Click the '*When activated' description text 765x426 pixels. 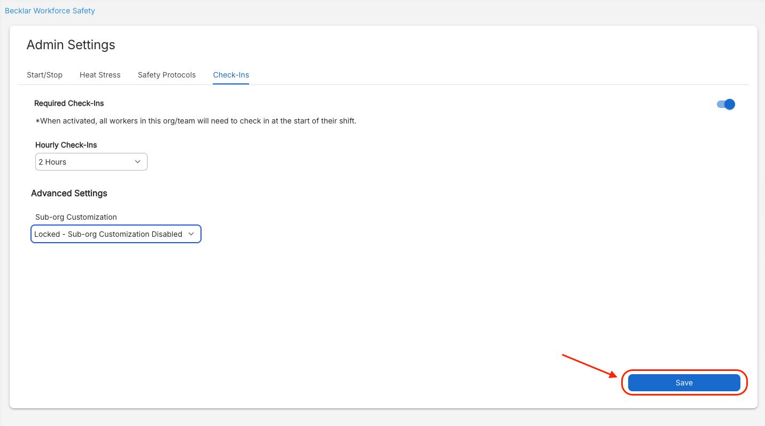pos(196,121)
